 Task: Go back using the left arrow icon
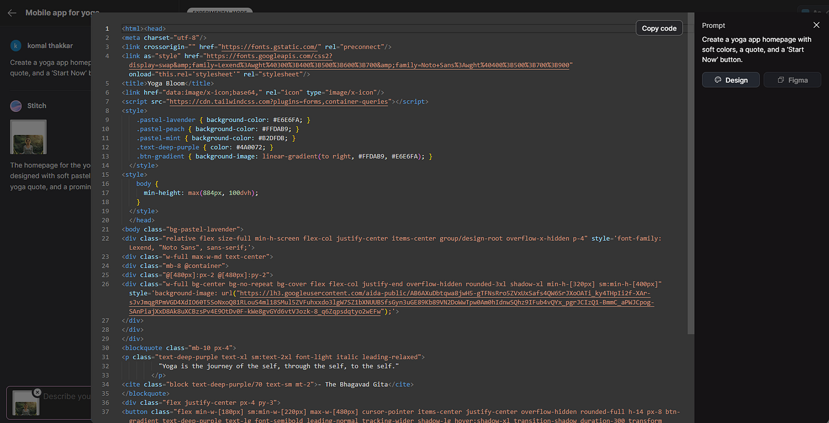[x=12, y=12]
